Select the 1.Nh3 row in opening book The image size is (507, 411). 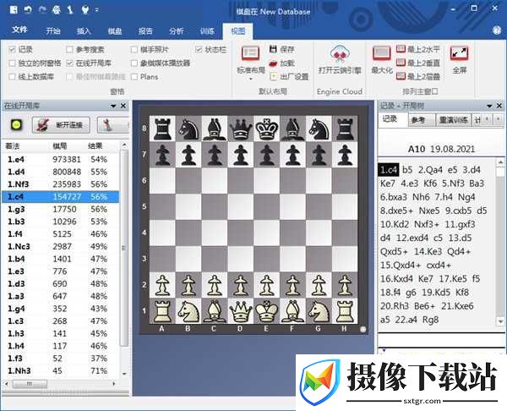(x=60, y=370)
